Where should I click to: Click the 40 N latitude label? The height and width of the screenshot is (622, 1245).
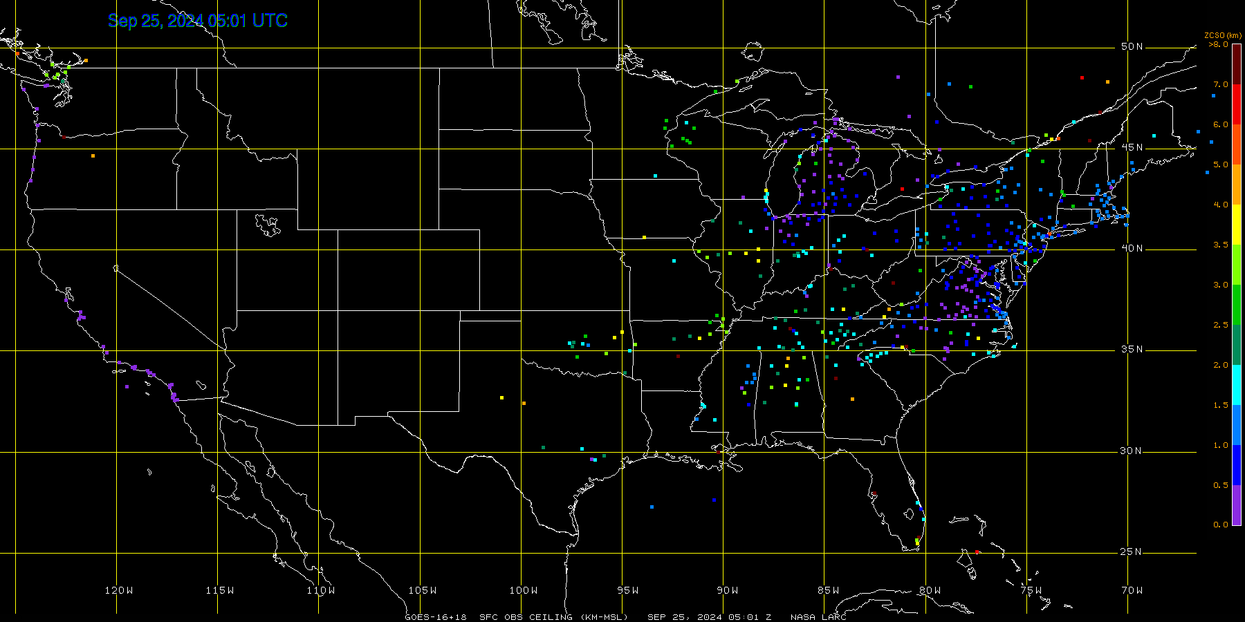1132,249
